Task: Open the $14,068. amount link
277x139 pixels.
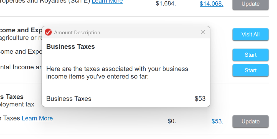Action: pos(211,4)
